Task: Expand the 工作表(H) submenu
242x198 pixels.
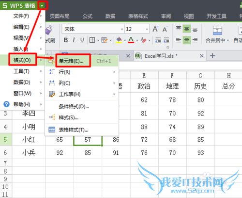Action: point(70,94)
